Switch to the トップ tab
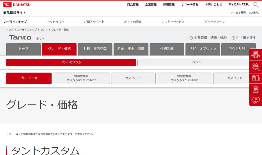This screenshot has width=262, height=155. click(23, 49)
